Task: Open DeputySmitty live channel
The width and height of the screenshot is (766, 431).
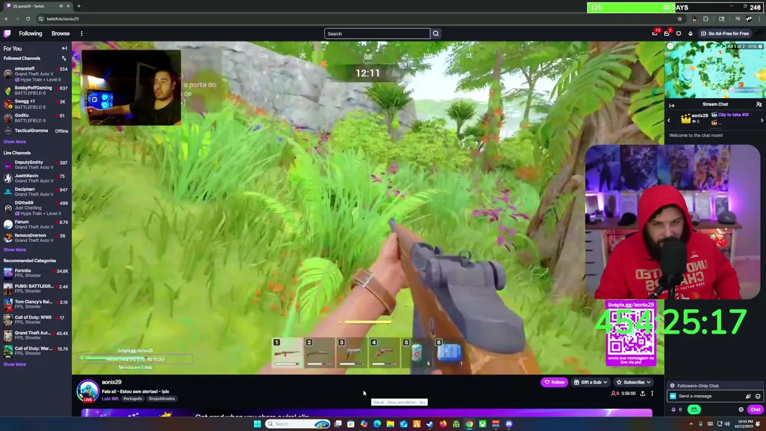Action: coord(36,165)
